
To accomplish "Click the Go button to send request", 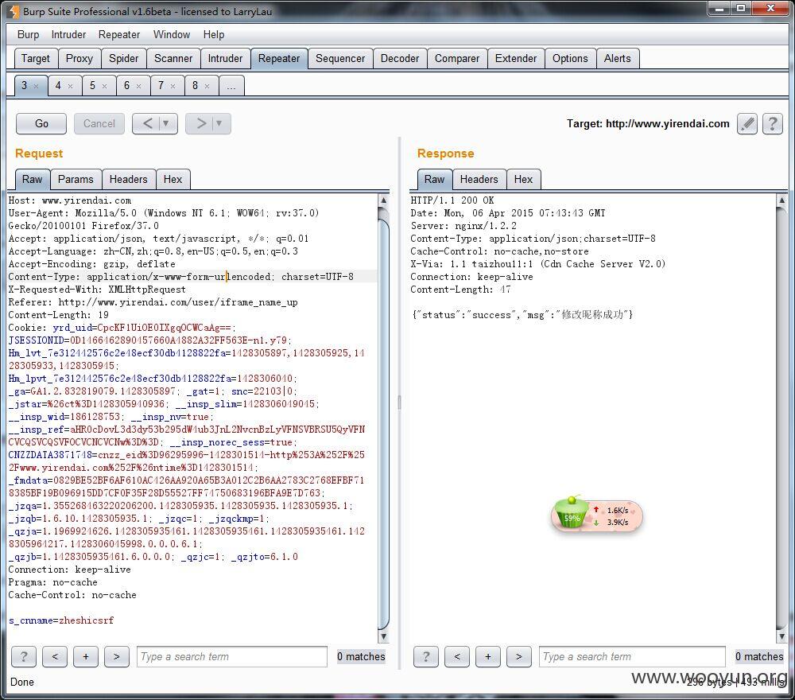I will click(41, 124).
